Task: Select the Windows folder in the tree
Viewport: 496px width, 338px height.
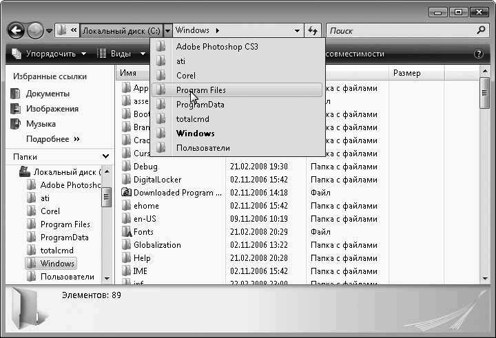Action: [x=57, y=264]
